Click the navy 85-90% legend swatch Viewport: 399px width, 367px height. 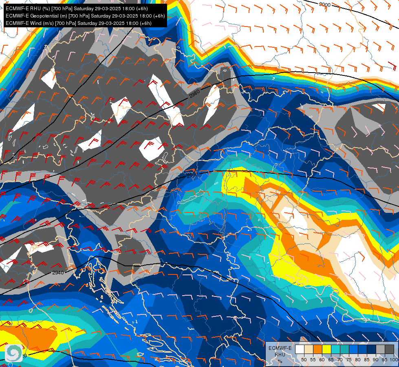click(x=372, y=349)
